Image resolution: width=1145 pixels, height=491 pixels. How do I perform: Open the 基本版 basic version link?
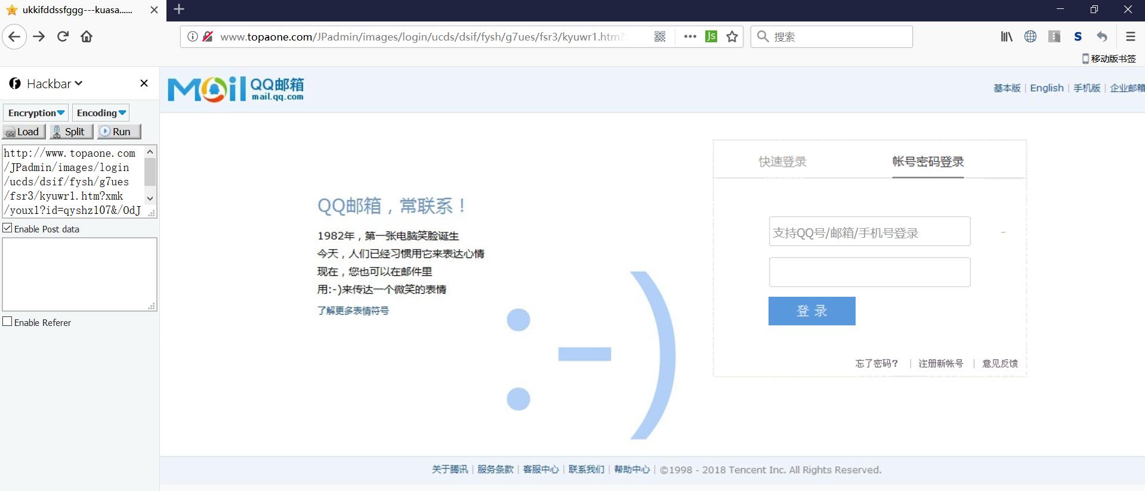point(1007,88)
